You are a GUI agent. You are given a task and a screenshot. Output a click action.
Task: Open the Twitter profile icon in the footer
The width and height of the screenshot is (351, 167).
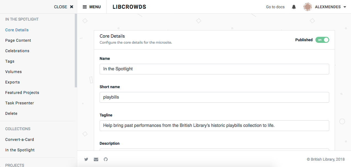86,159
